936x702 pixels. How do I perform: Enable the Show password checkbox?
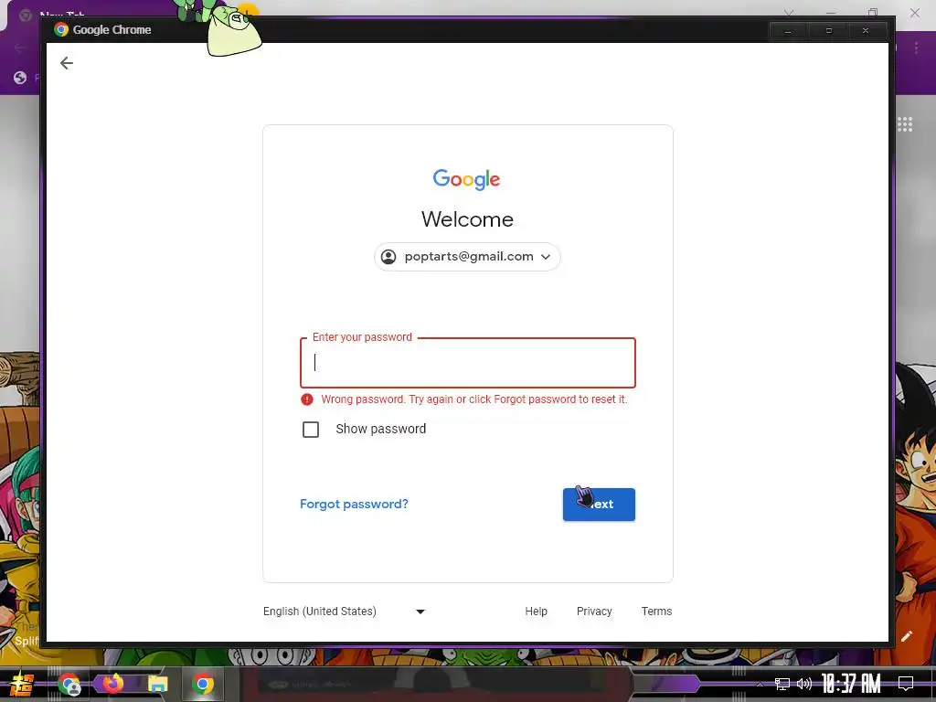[311, 430]
